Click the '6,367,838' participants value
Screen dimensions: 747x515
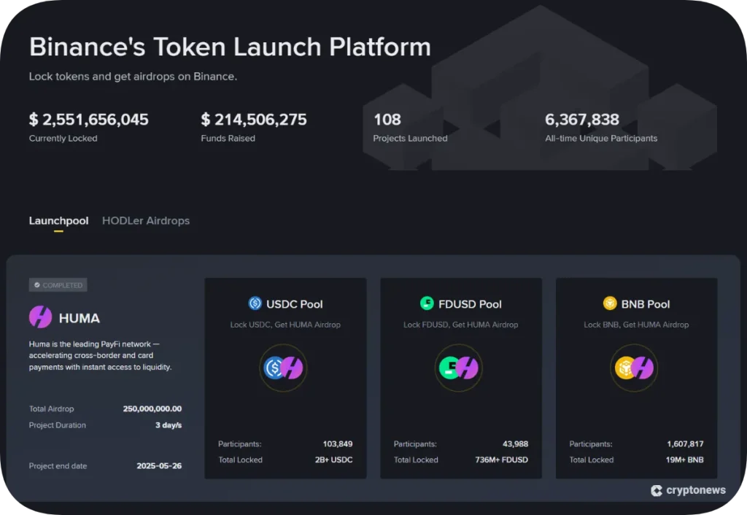[x=582, y=119]
